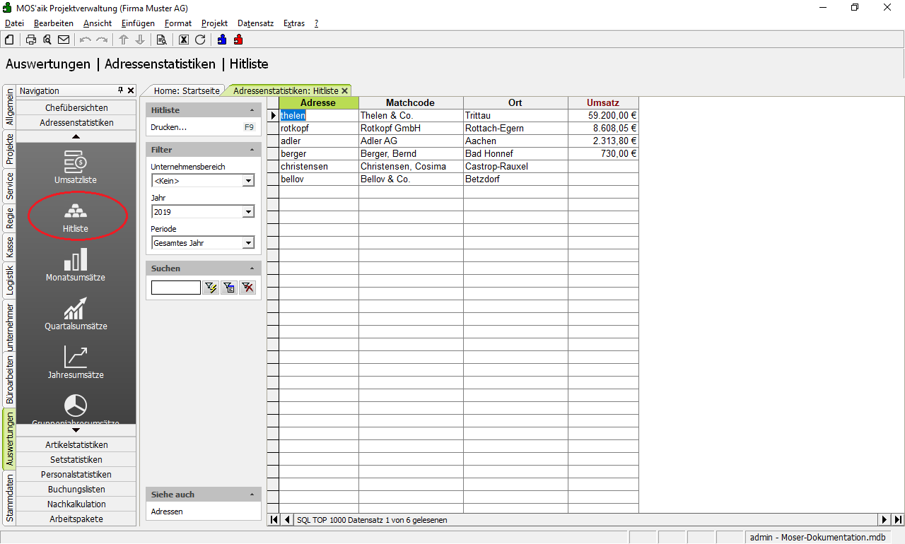Select the Quartalsumsätze chart icon
The height and width of the screenshot is (544, 905).
coord(76,314)
